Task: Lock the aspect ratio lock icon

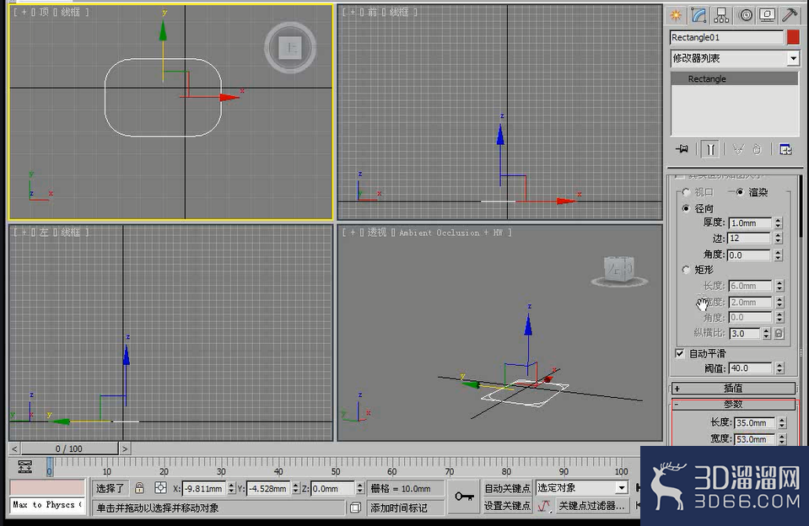Action: pyautogui.click(x=779, y=334)
